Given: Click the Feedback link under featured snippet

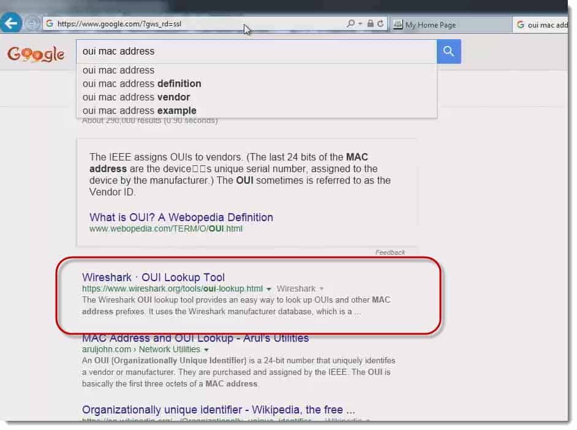Looking at the screenshot, I should click(390, 252).
